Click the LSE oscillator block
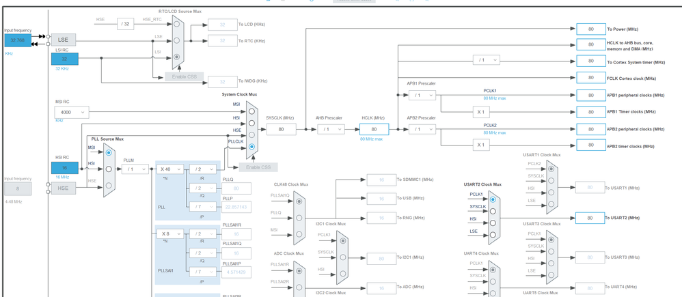 tap(63, 40)
